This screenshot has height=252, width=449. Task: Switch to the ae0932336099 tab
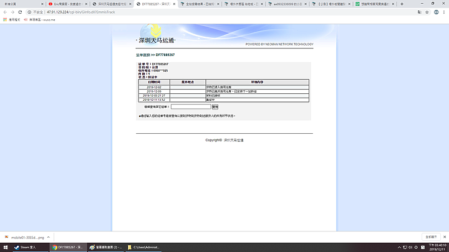coord(287,4)
